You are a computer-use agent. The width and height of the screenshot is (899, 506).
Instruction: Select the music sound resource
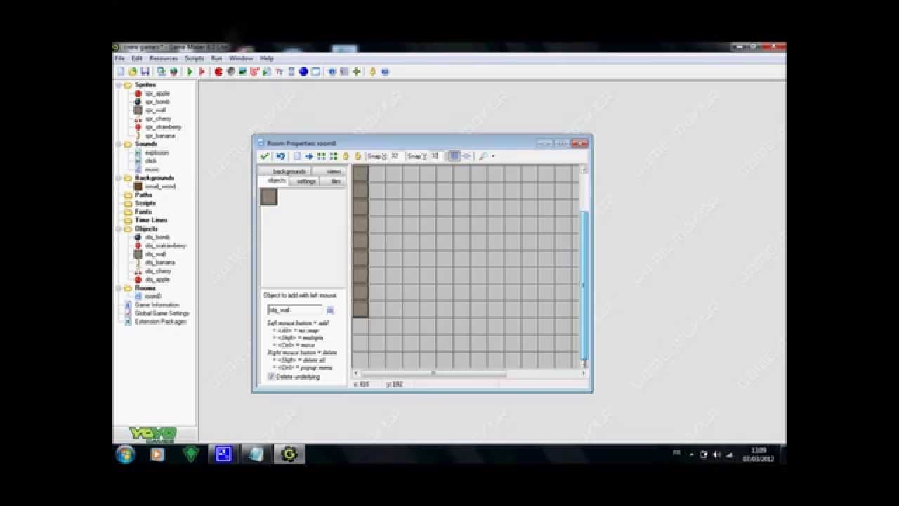click(152, 169)
